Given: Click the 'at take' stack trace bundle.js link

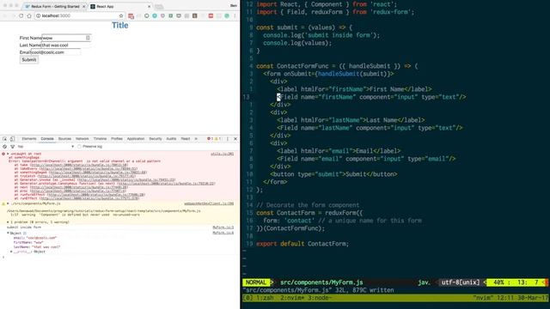Looking at the screenshot, I should click(79, 165).
